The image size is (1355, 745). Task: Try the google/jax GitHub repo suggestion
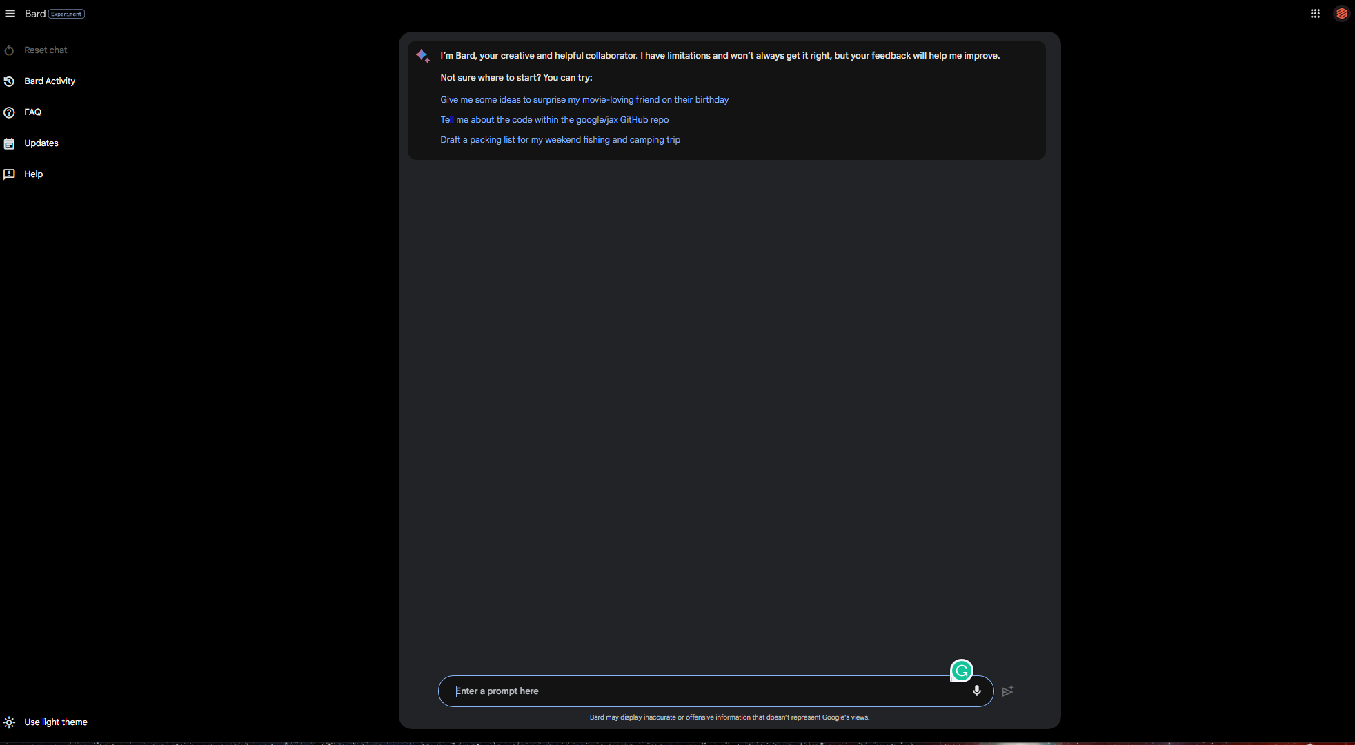(555, 120)
